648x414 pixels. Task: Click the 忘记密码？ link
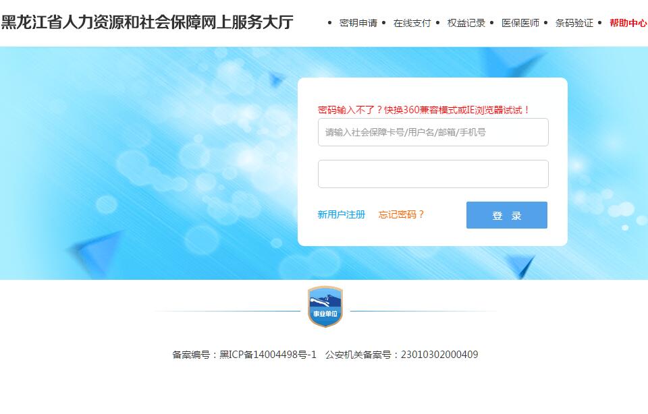(401, 214)
